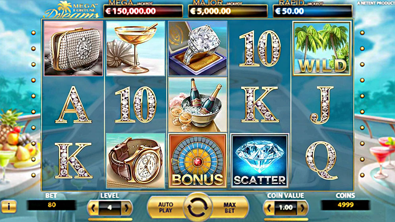The image size is (395, 222).
Task: Click the Coins balance field showing 4999
Action: [345, 205]
